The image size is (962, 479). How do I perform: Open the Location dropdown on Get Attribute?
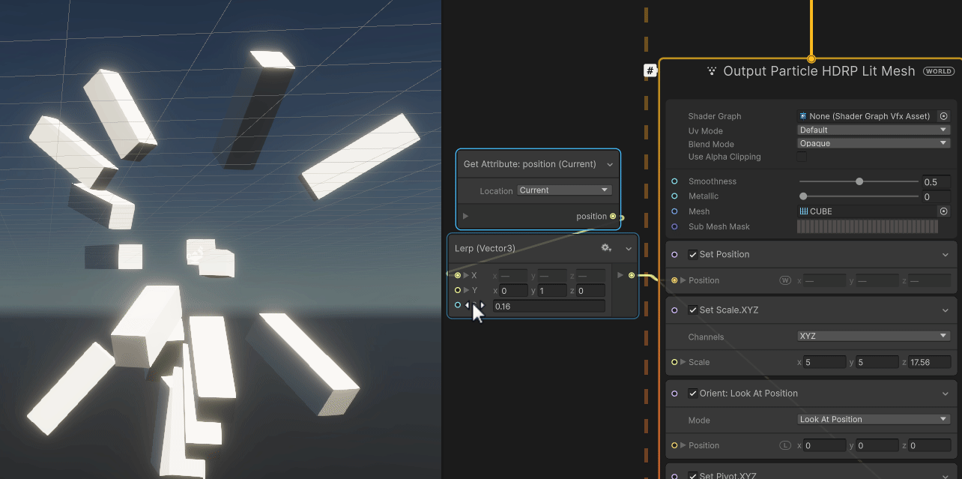point(563,190)
